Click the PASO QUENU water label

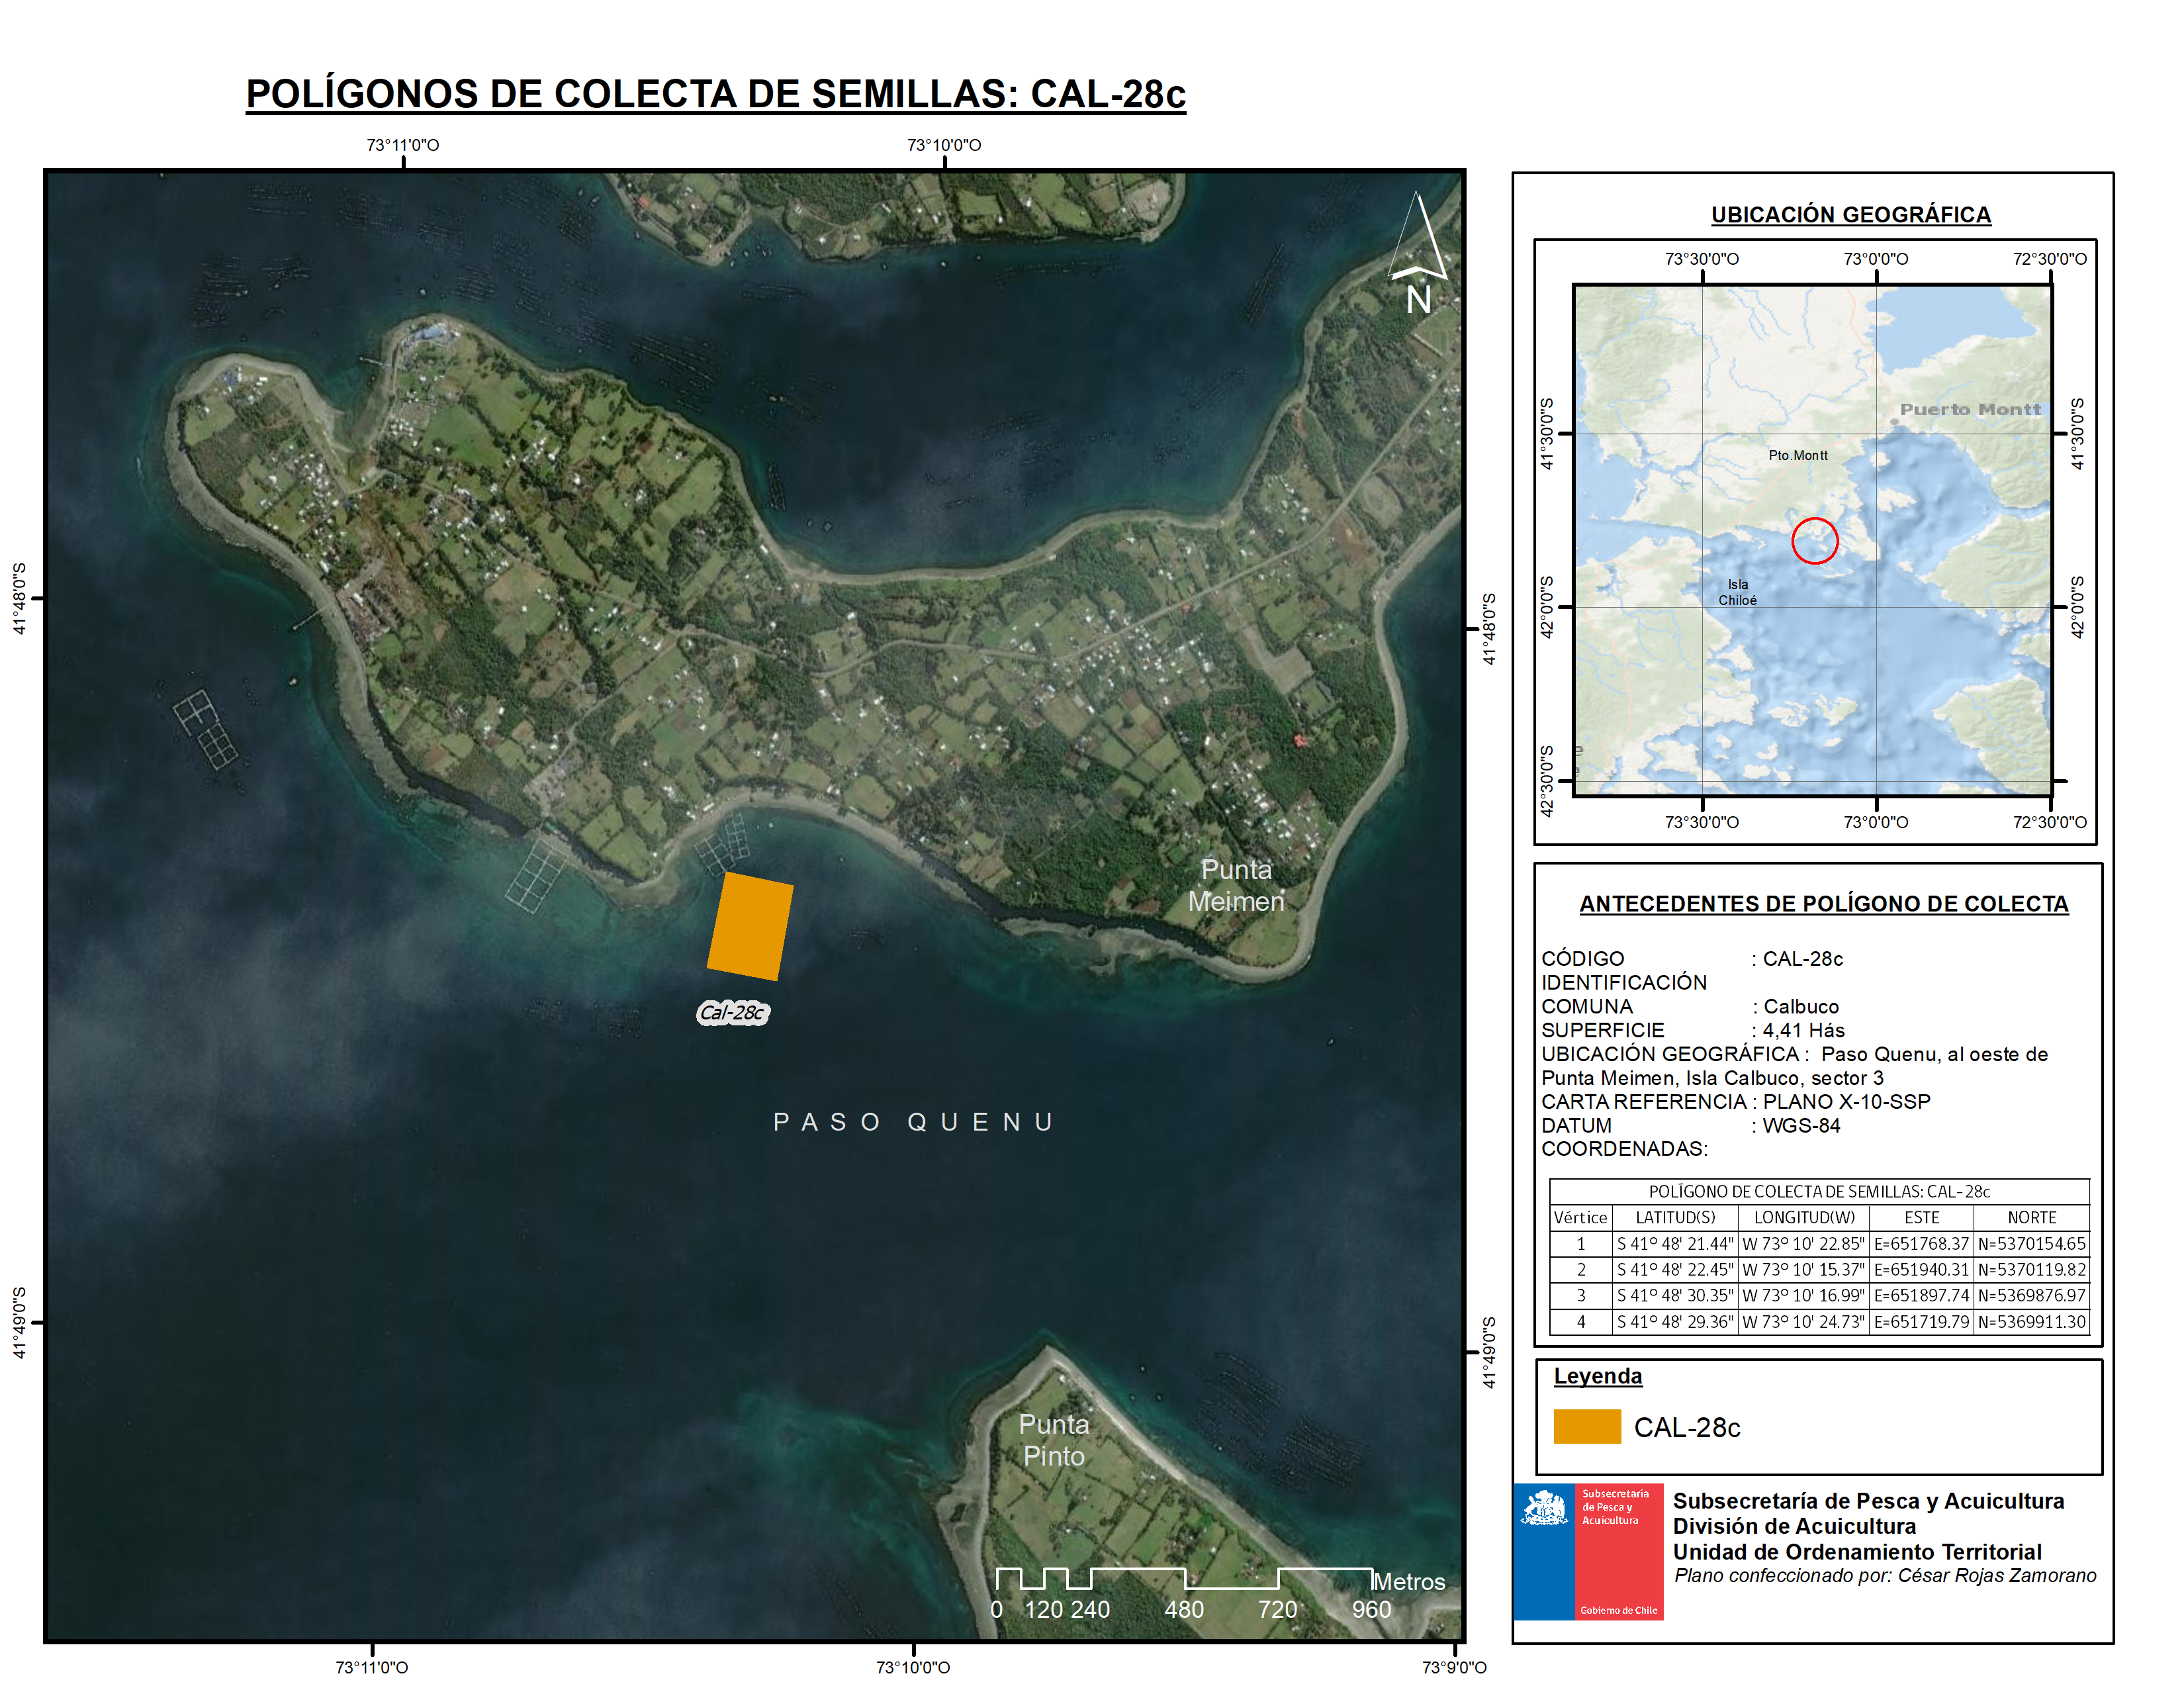912,1122
